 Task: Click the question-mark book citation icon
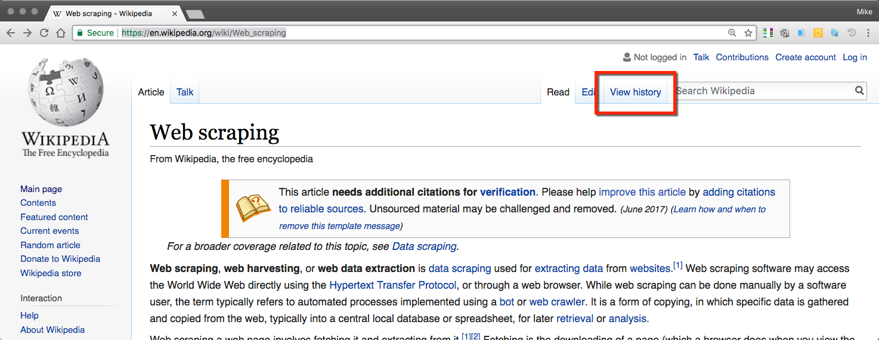(253, 209)
